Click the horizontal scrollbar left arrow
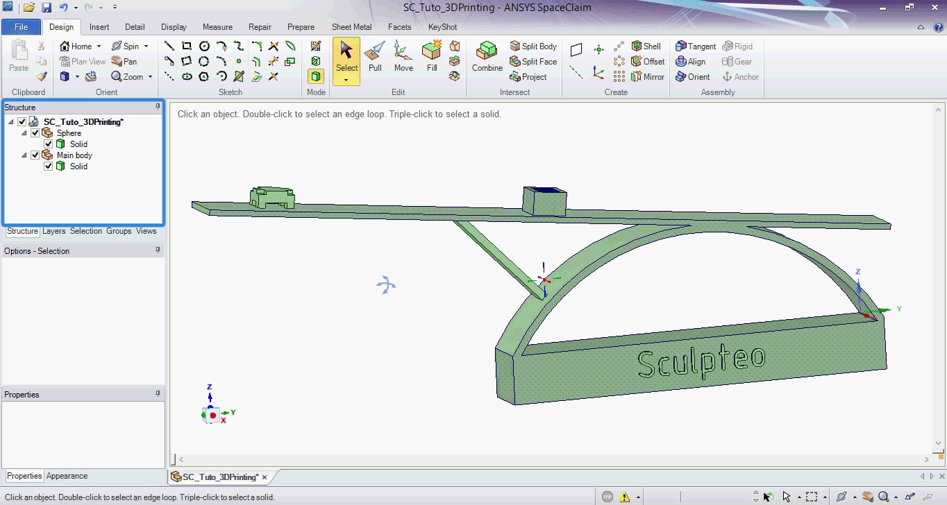Image resolution: width=947 pixels, height=505 pixels. point(181,459)
